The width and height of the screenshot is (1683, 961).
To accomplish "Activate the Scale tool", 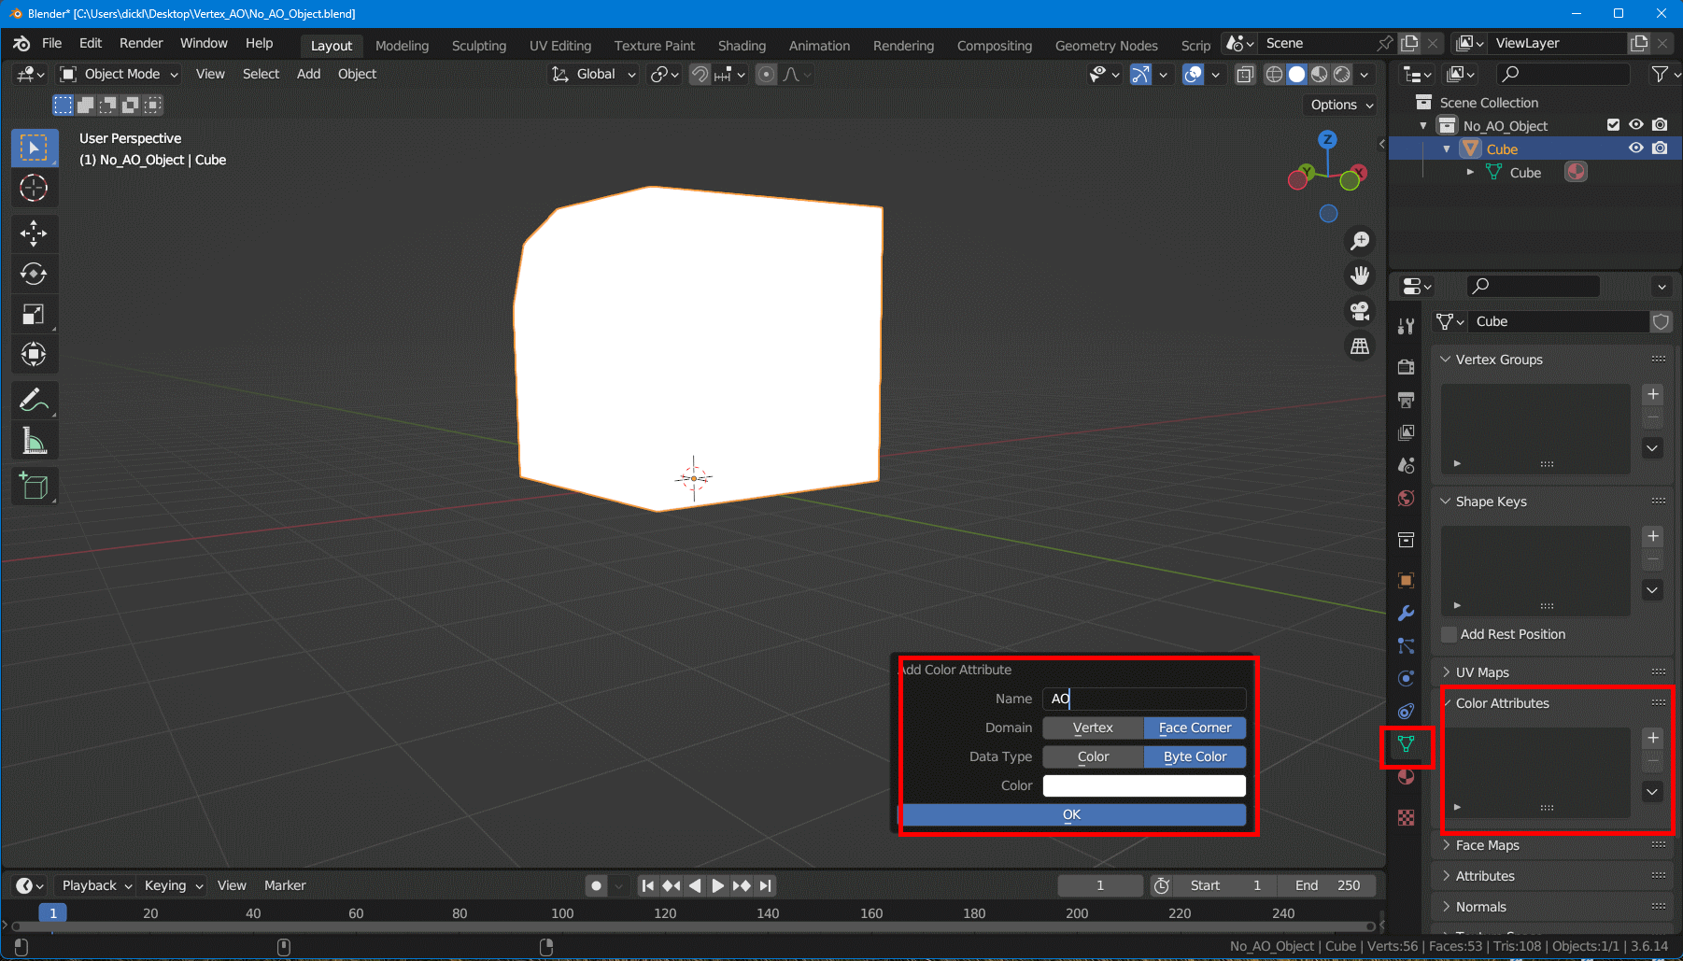I will (34, 315).
